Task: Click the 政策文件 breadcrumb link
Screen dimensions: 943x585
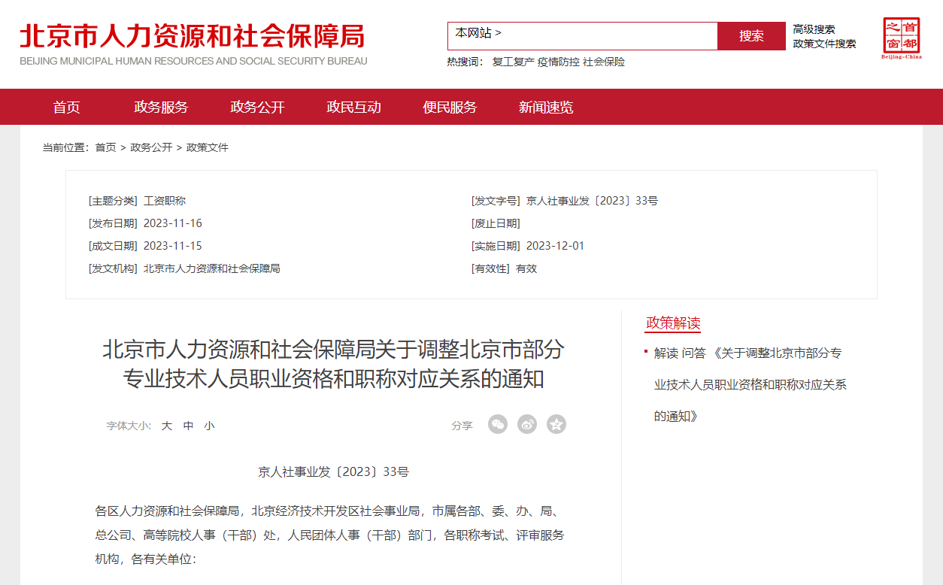Action: (x=208, y=147)
